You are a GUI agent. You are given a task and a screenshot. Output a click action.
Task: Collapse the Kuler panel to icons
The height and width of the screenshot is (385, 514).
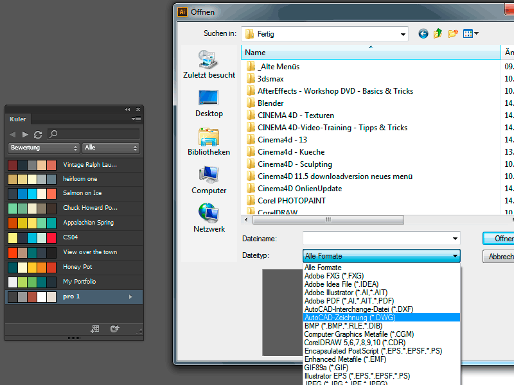tap(127, 109)
